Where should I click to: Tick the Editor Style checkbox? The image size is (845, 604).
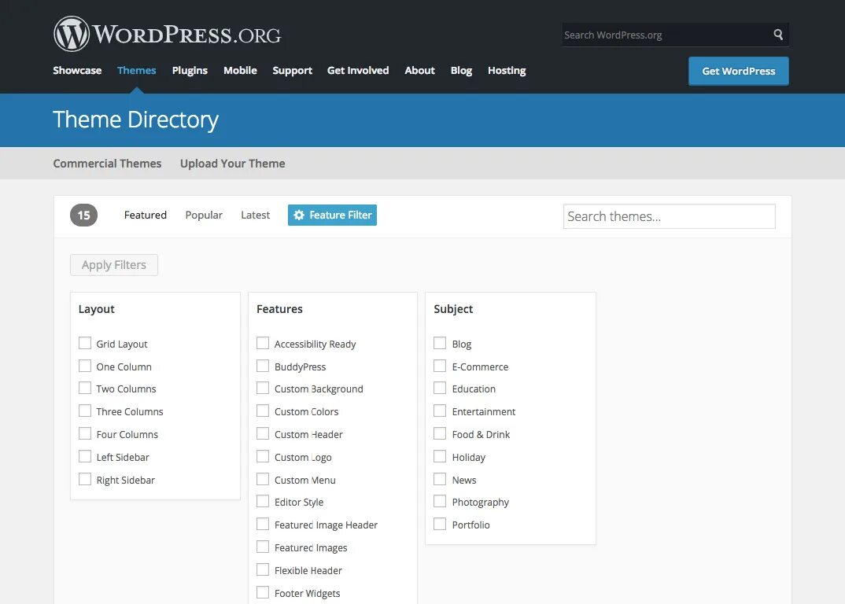[x=263, y=501]
